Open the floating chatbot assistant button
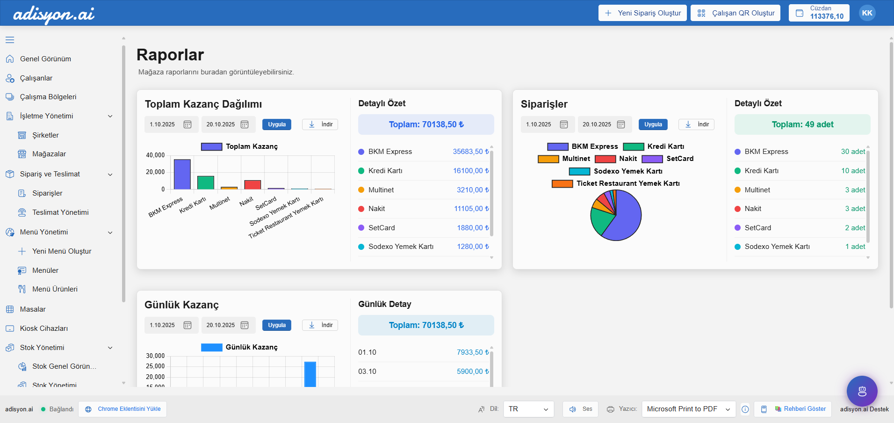 point(862,391)
